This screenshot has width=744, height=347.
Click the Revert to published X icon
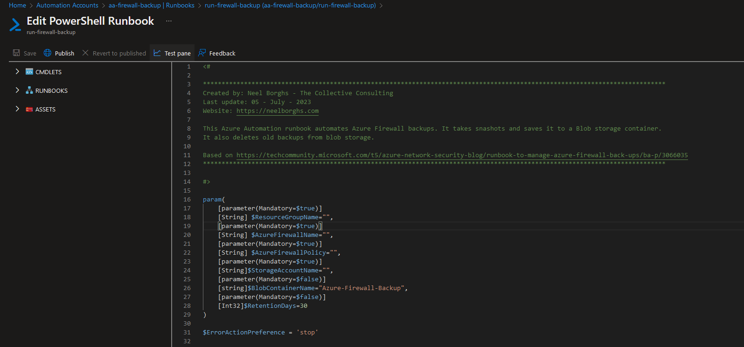(85, 53)
